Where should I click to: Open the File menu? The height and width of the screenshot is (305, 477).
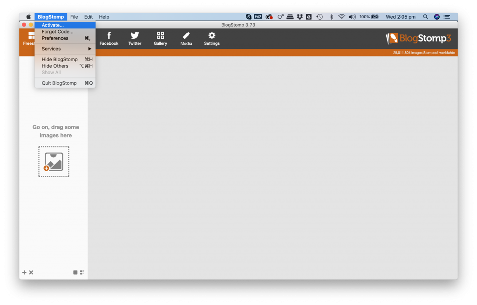tap(74, 17)
